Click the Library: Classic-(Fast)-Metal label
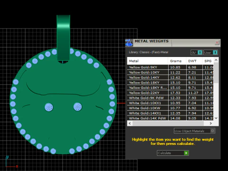 [149, 52]
